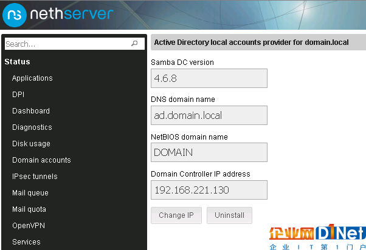Screen dimensions: 366x250
Task: Click the NethServer logo icon
Action: (15, 15)
